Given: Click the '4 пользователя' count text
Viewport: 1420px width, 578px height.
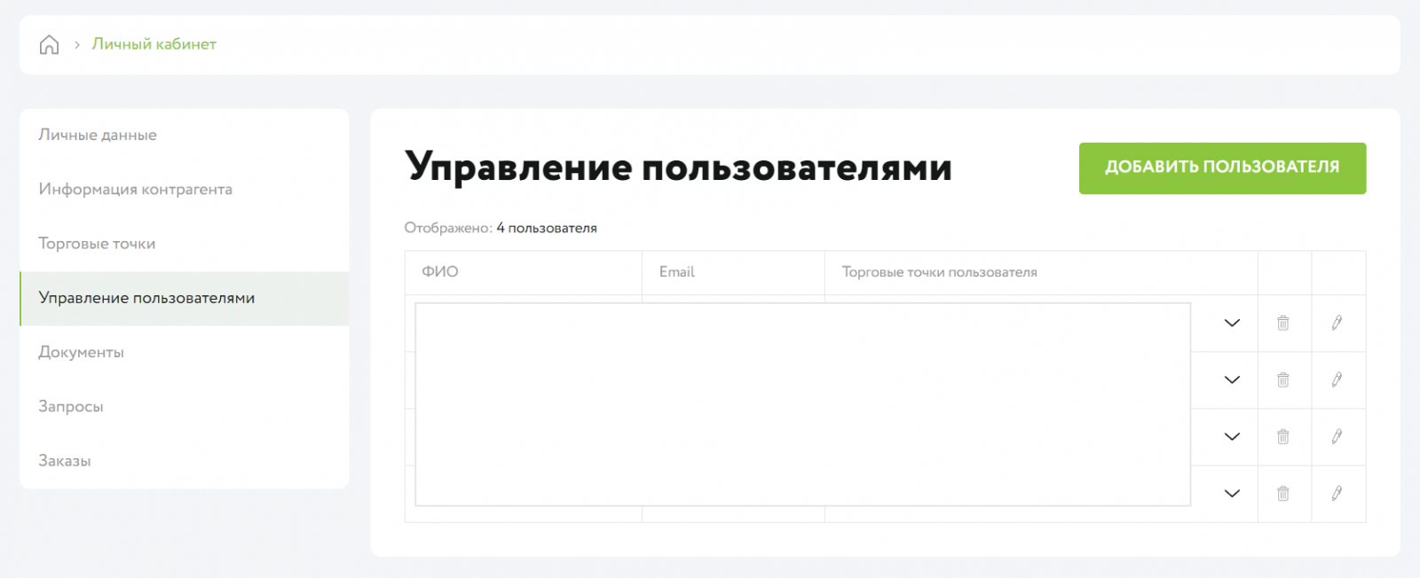Looking at the screenshot, I should click(547, 228).
